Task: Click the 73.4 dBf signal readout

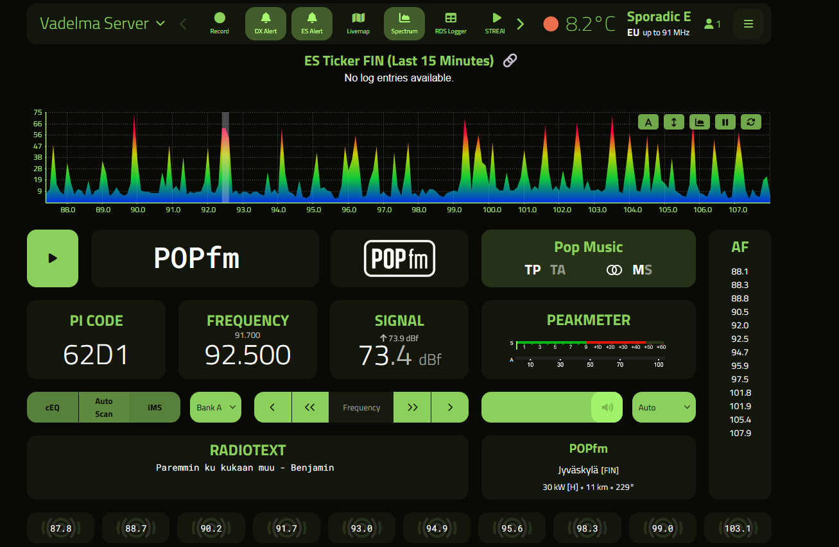Action: pos(400,355)
